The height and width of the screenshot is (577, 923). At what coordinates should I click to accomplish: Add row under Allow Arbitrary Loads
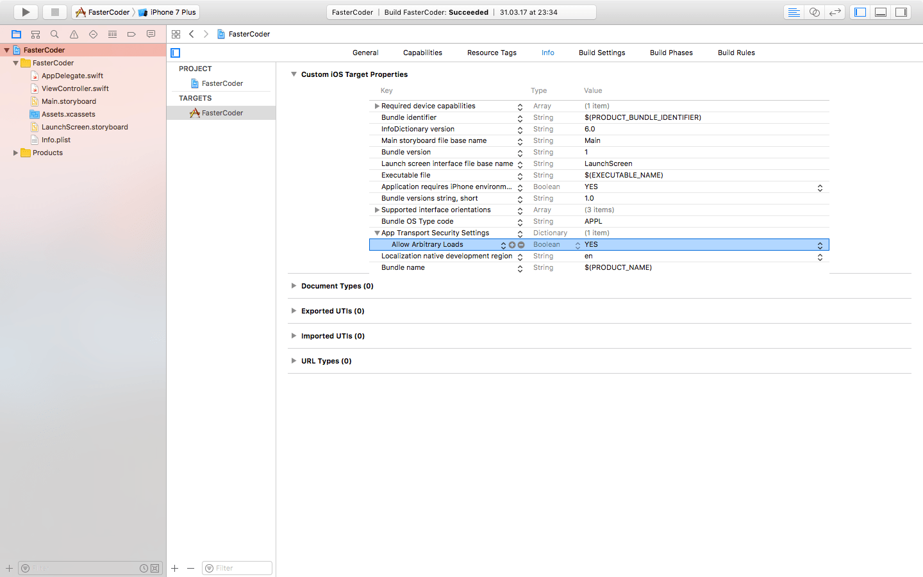pos(512,245)
